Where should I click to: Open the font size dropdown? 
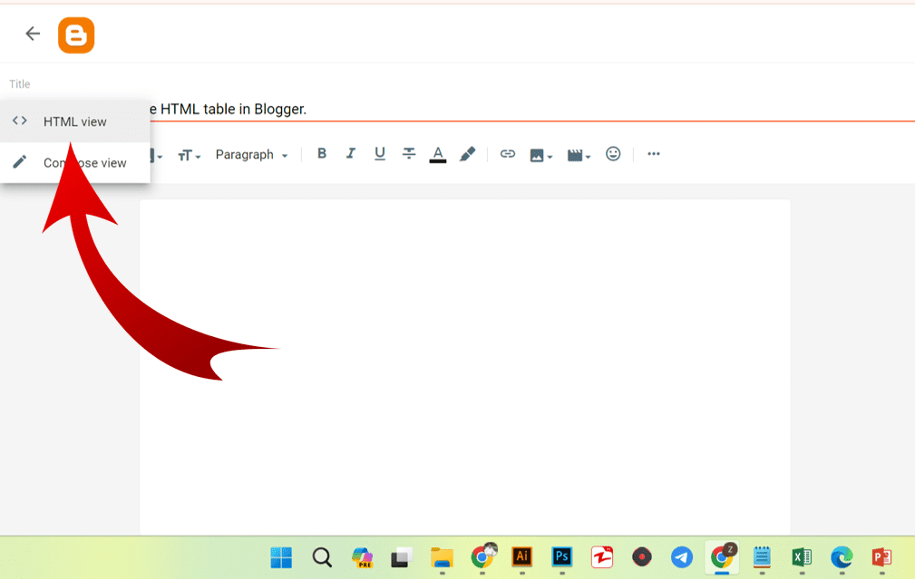[189, 154]
